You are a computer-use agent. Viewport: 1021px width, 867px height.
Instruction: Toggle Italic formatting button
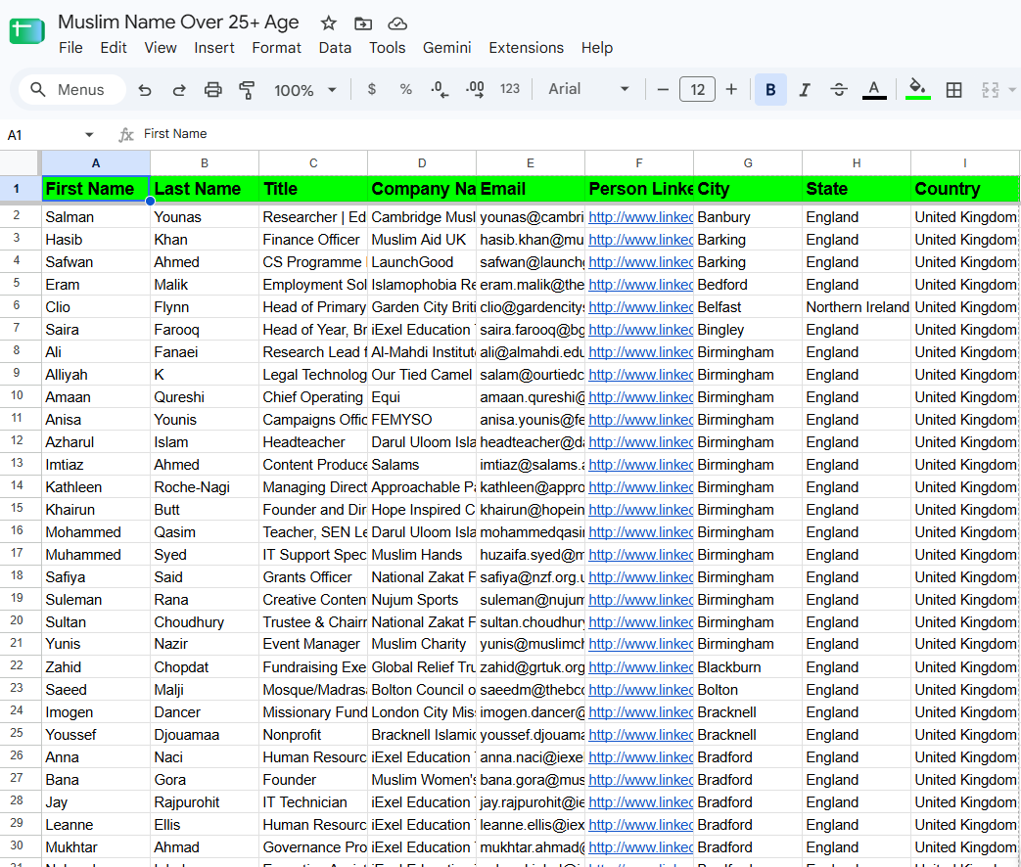[x=805, y=90]
